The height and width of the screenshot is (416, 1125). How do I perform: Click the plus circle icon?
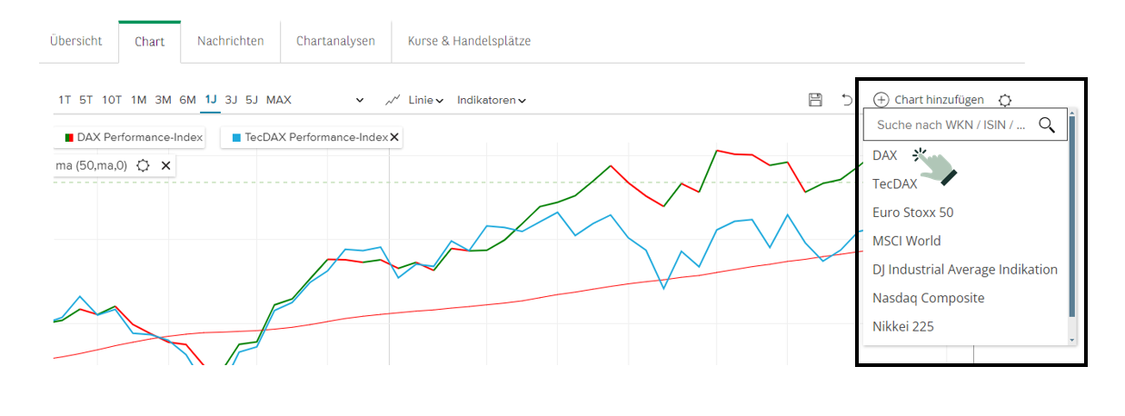click(881, 100)
